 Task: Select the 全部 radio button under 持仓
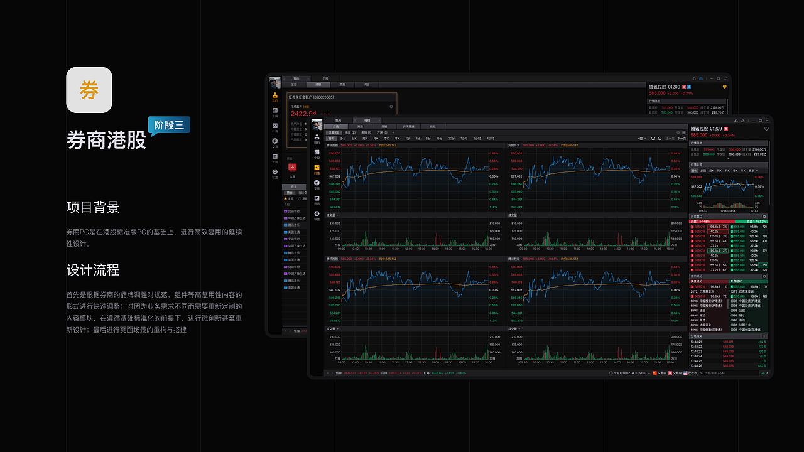(285, 198)
